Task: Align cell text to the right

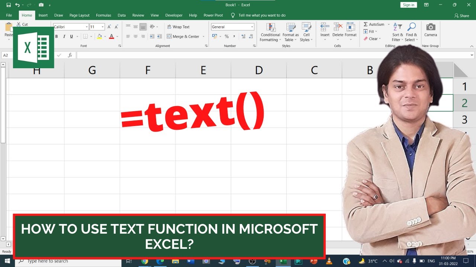Action: (143, 36)
